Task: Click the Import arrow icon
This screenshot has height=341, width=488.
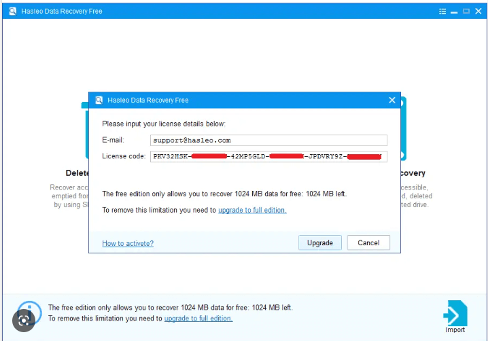Action: click(x=455, y=312)
